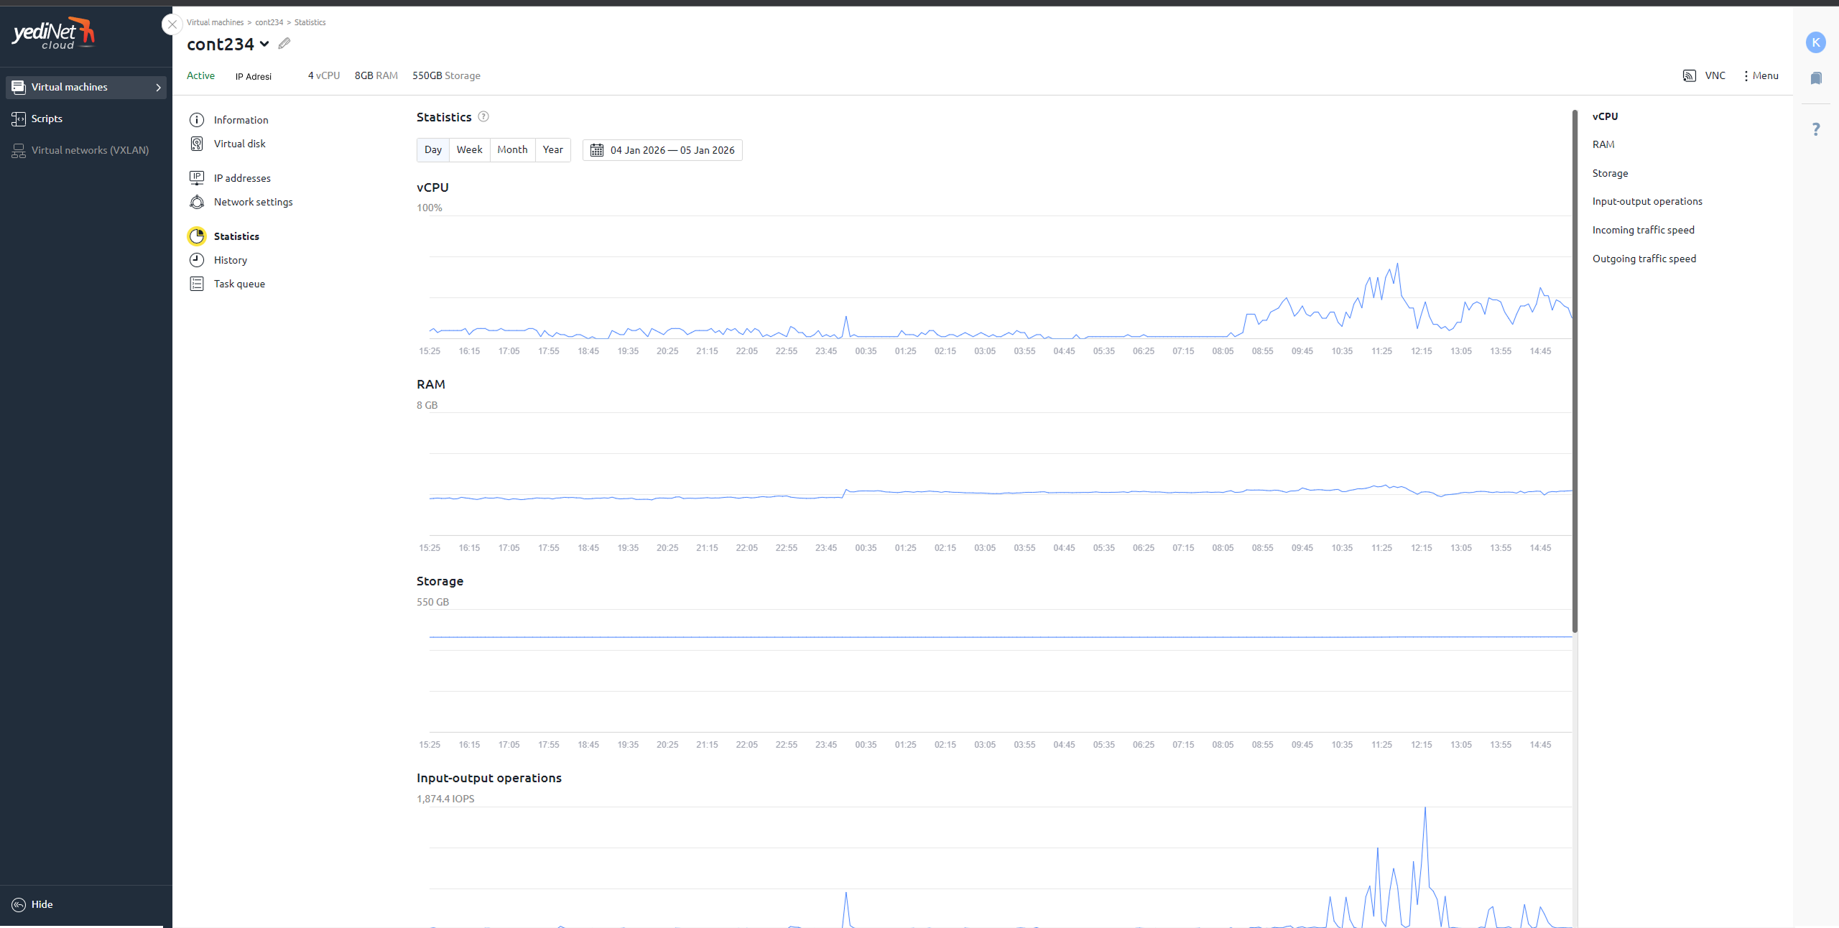Open the History clock icon
This screenshot has width=1839, height=928.
[197, 260]
